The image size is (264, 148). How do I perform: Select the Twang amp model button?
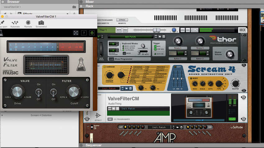coord(125,127)
